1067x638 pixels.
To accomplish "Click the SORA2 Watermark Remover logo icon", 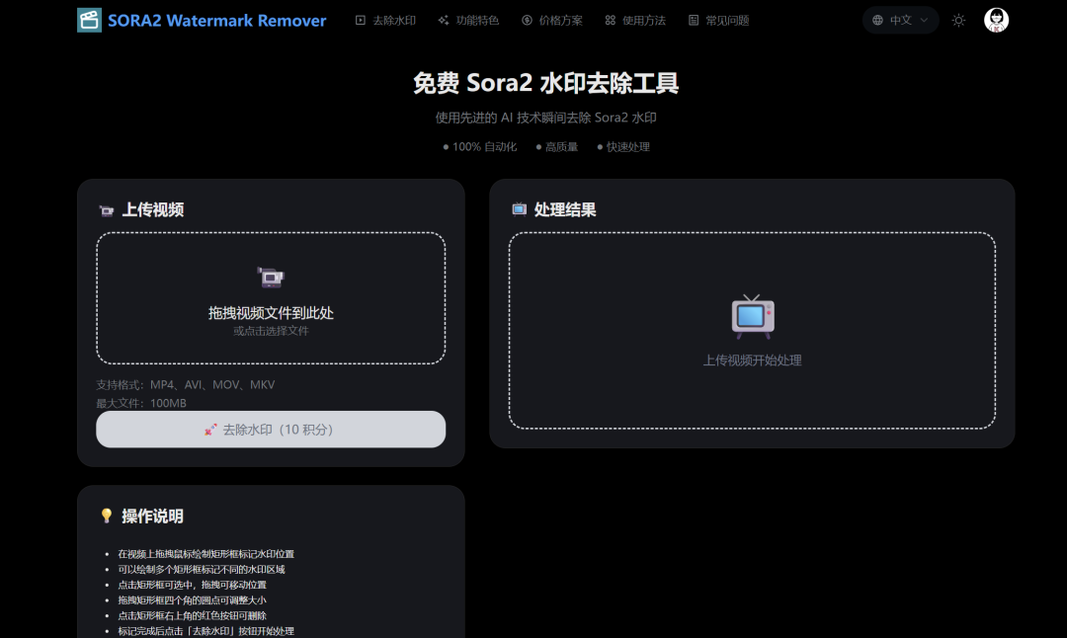I will (x=88, y=20).
